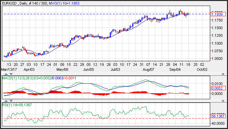Click the Jul/03 date label

click(x=115, y=69)
